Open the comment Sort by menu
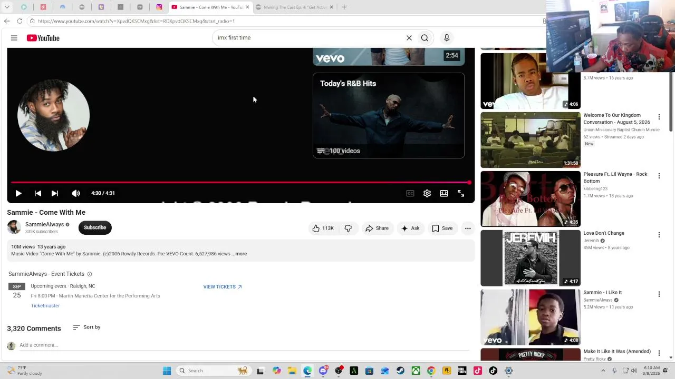Screen dimensions: 675x379 click(86, 327)
